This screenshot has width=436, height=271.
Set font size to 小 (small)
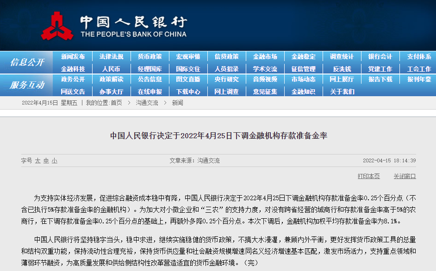[55, 161]
